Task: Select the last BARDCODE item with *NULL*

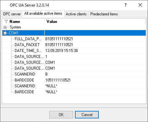Action: click(x=24, y=92)
